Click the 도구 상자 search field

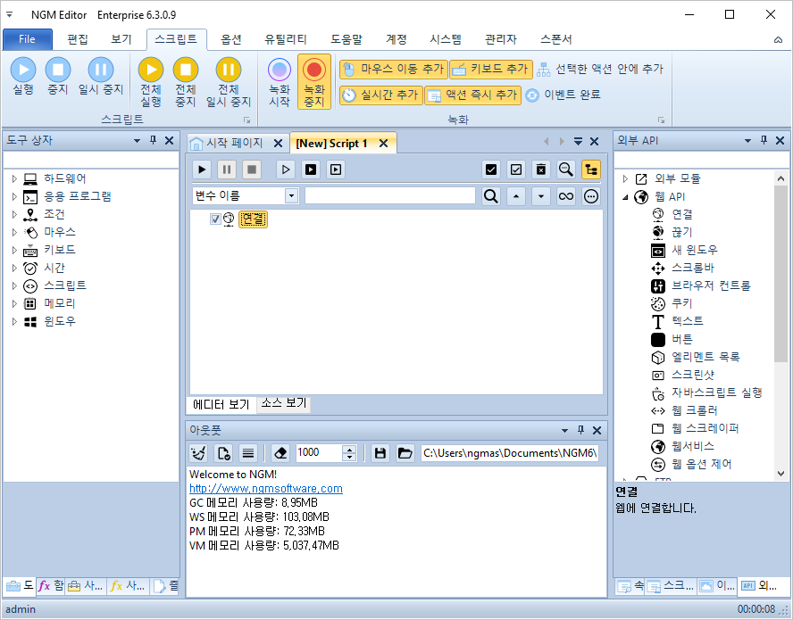(91, 161)
